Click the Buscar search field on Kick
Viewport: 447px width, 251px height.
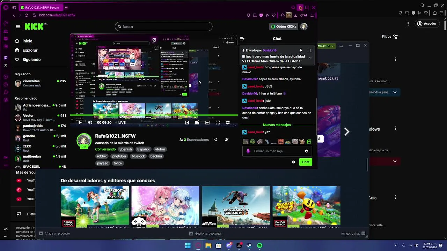163,26
